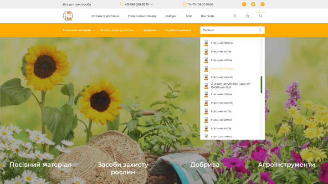Open the user account icon
The height and width of the screenshot is (184, 328).
(x=235, y=16)
